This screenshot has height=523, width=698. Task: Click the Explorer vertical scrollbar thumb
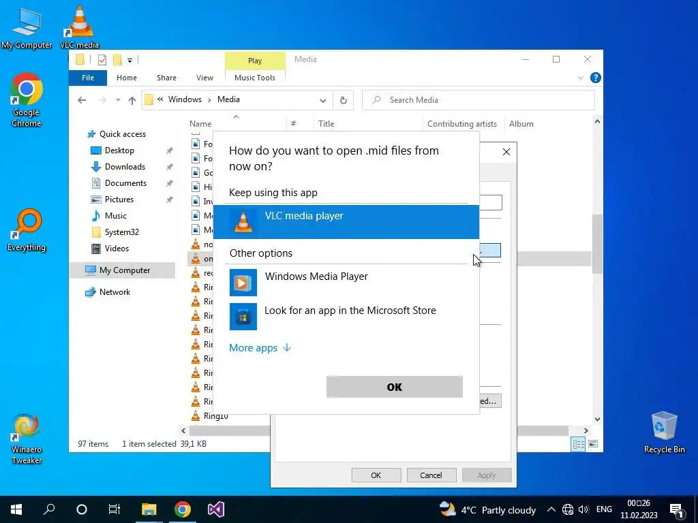point(597,244)
